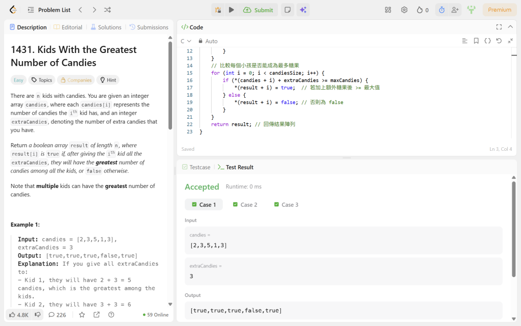Open the Companies locked tag
This screenshot has height=326, width=521.
(76, 80)
